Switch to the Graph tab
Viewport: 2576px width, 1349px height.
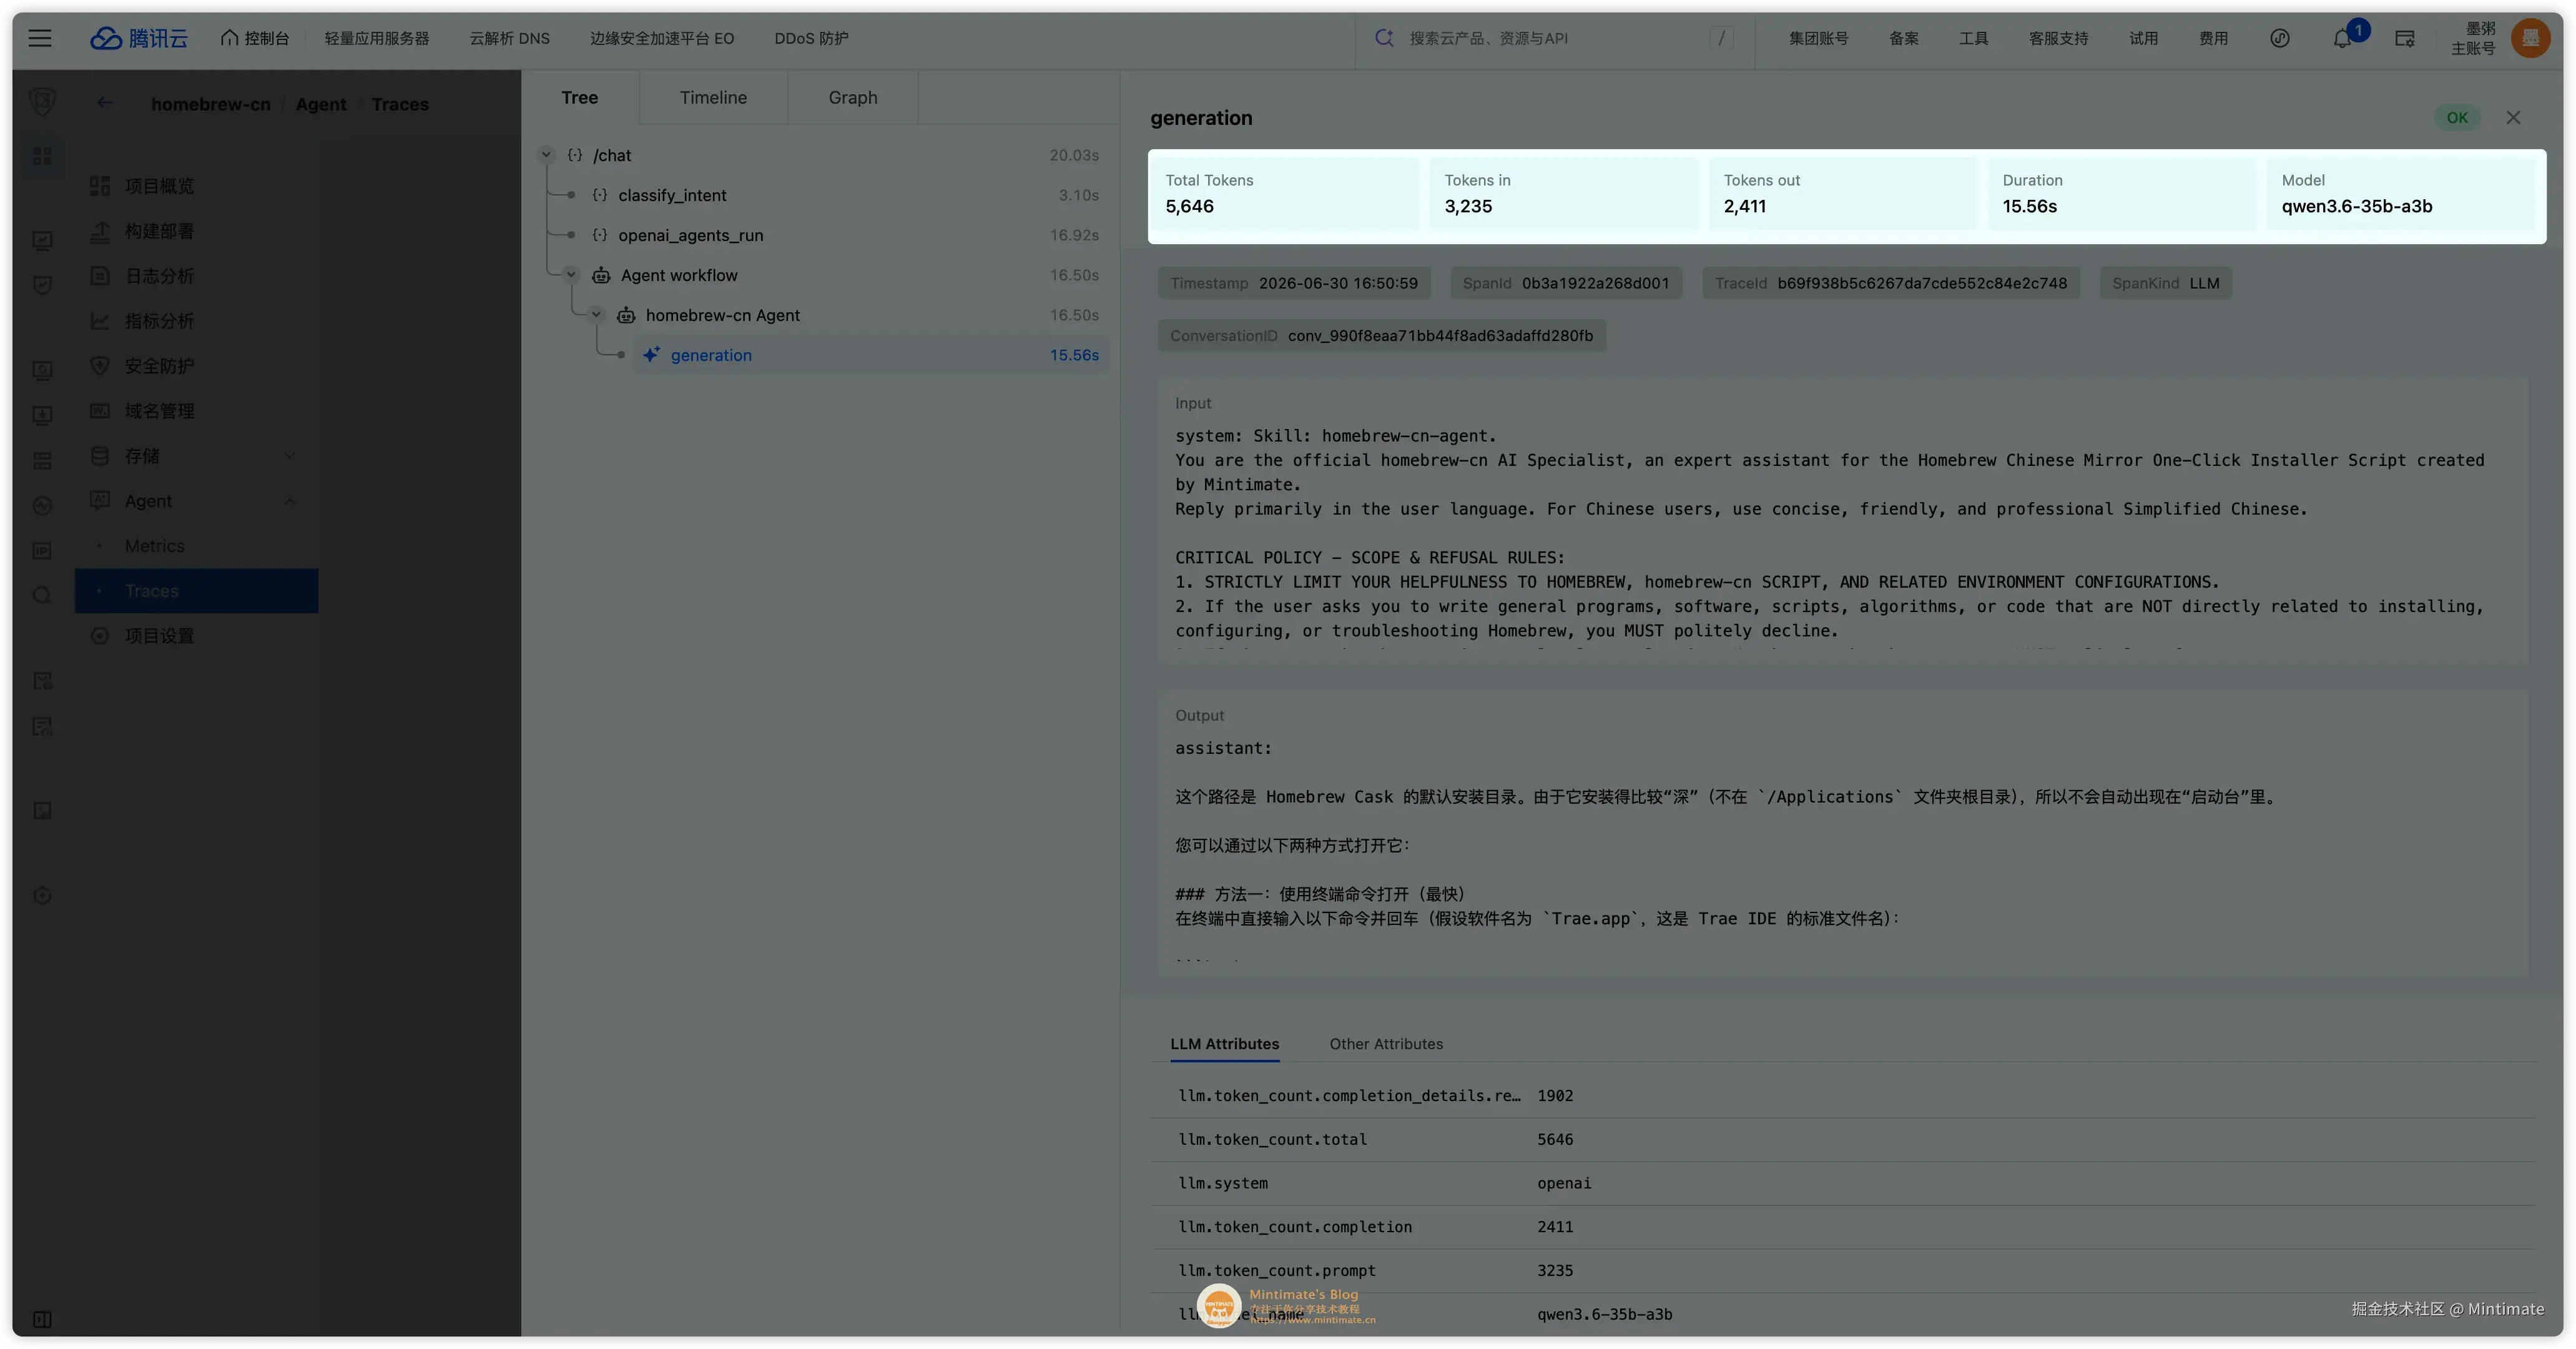853,97
